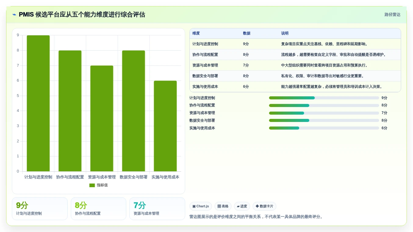This screenshot has width=413, height=232.
Task: Click the 雷达图展示的是 footnote text
Action: (257, 217)
